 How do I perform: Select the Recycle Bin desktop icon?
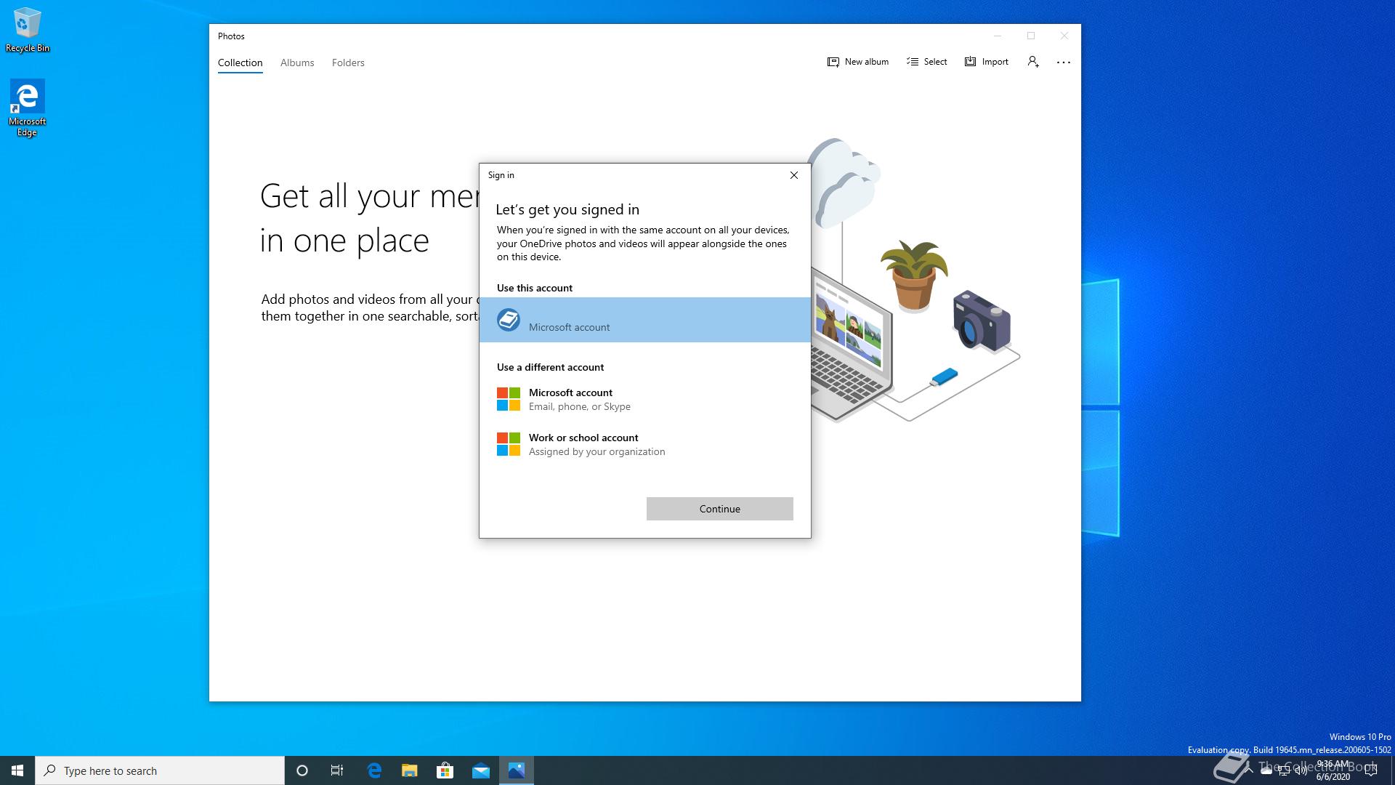(28, 30)
